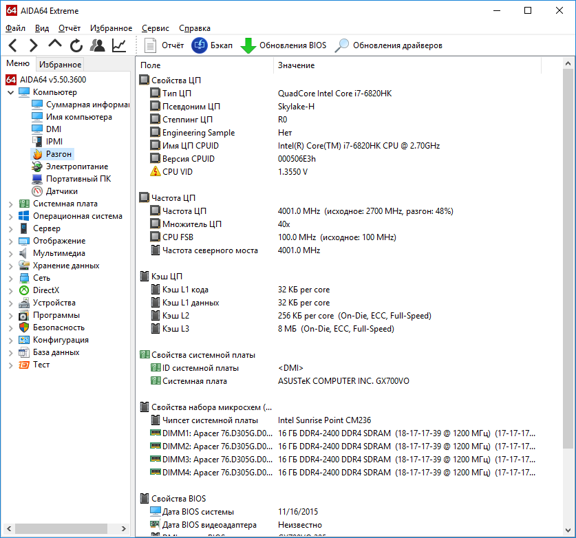Expand the Сервер tree node
The height and width of the screenshot is (538, 576).
coord(10,229)
